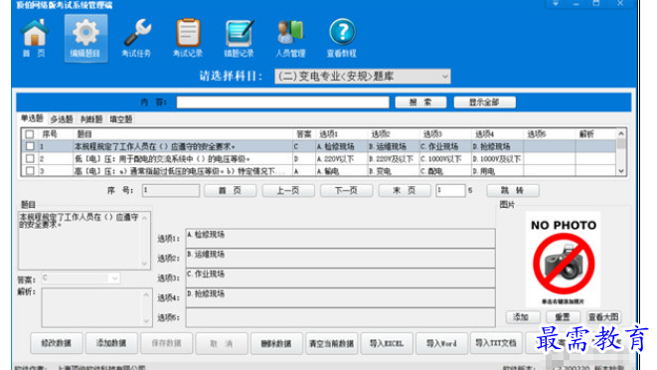Open 考试任务 wrench icon
The height and width of the screenshot is (370, 657).
pyautogui.click(x=136, y=39)
